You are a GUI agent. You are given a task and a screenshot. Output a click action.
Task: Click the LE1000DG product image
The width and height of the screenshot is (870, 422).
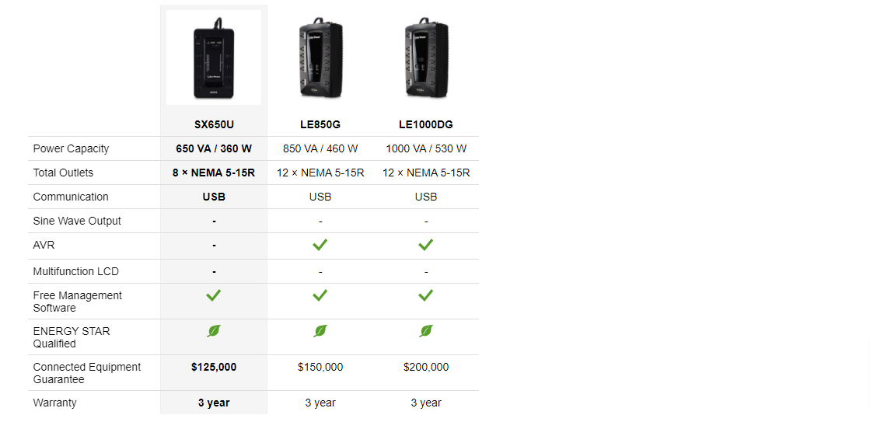click(425, 58)
